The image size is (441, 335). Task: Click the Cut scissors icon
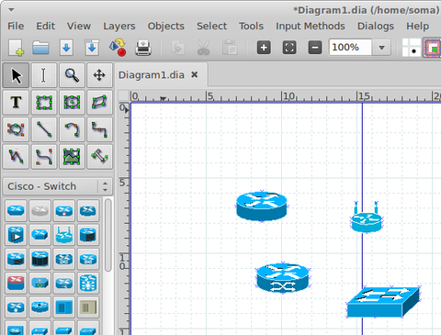[203, 48]
